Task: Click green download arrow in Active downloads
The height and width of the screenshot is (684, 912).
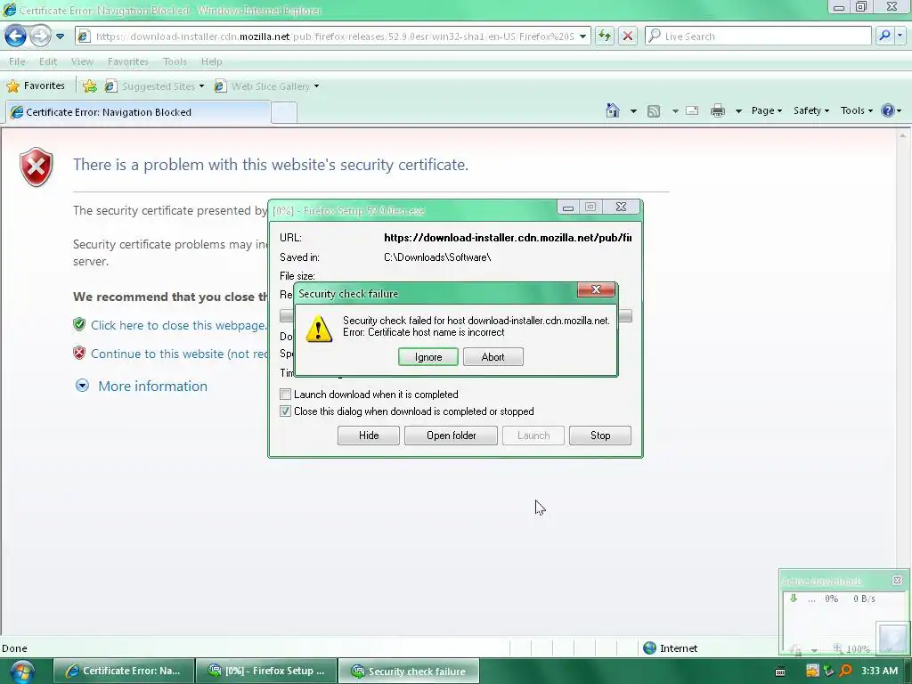Action: [794, 598]
